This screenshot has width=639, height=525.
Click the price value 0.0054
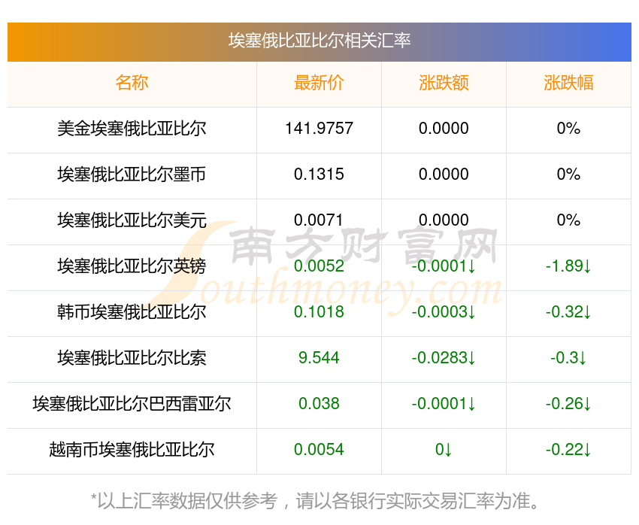pyautogui.click(x=319, y=450)
